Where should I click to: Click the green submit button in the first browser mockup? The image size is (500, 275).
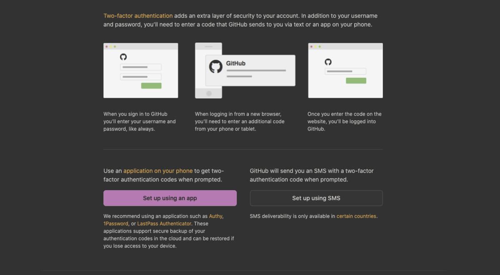point(152,86)
